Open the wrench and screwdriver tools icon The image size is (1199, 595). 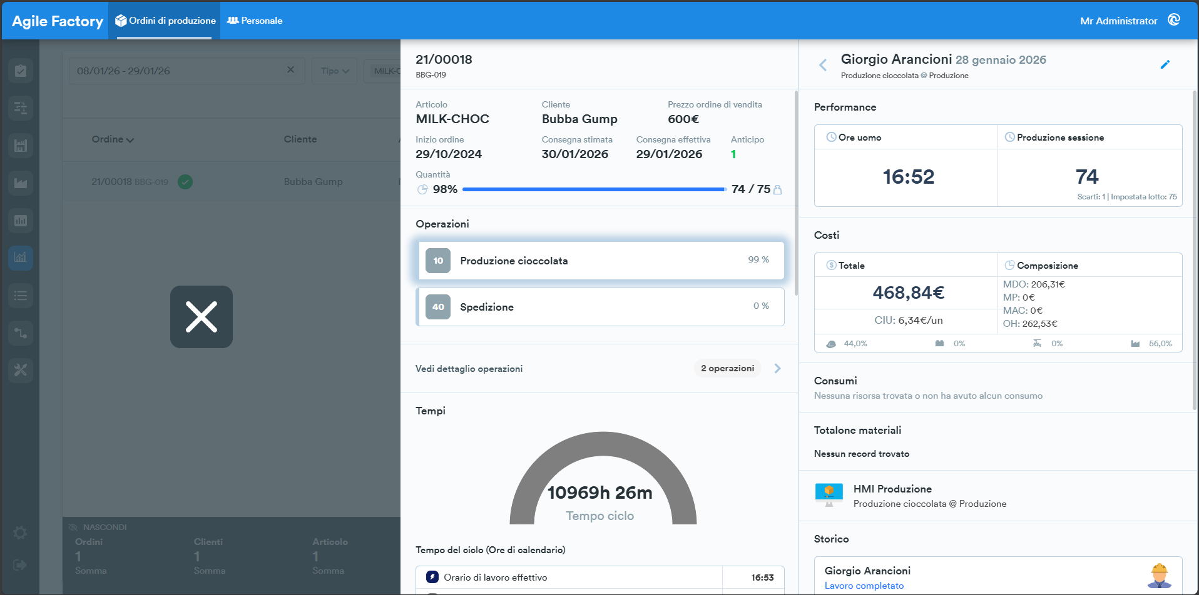(x=21, y=370)
